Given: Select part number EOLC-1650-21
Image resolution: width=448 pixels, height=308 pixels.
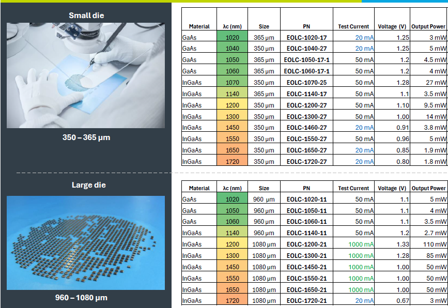Looking at the screenshot, I should (306, 290).
